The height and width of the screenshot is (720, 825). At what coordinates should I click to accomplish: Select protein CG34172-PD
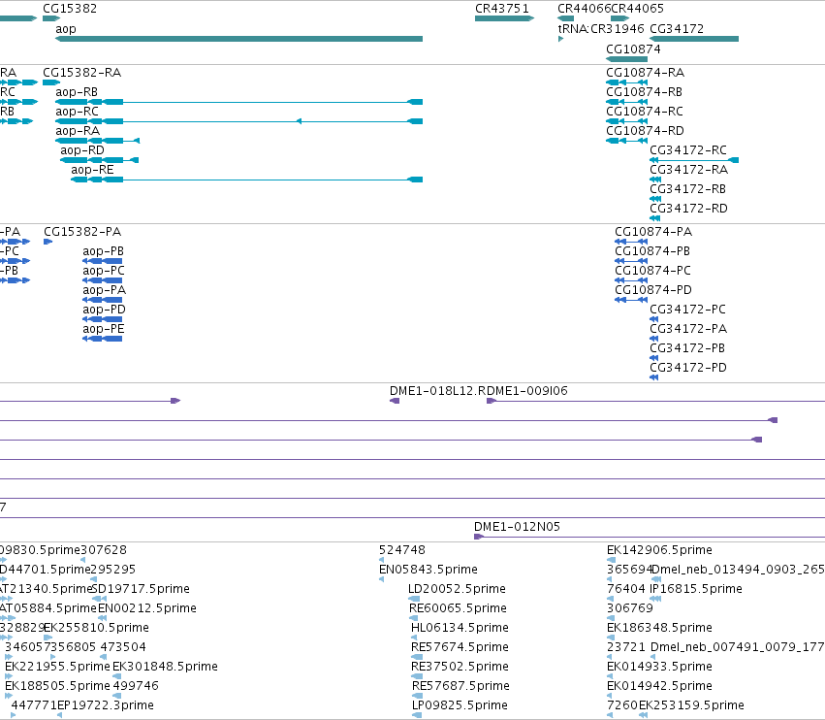654,377
